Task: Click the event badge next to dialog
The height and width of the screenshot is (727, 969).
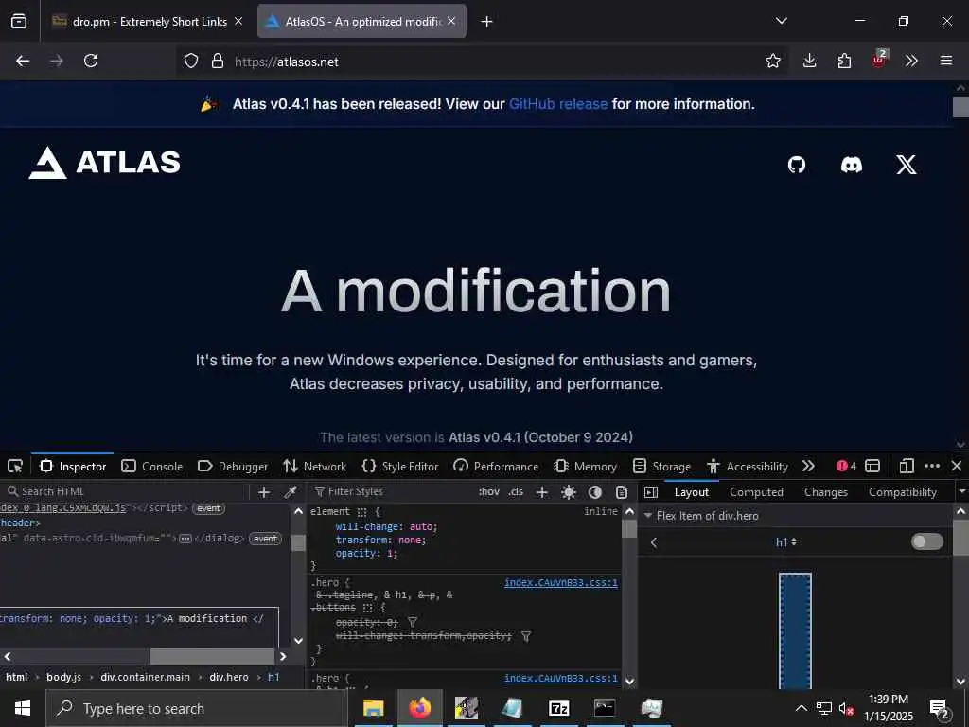Action: click(x=265, y=539)
